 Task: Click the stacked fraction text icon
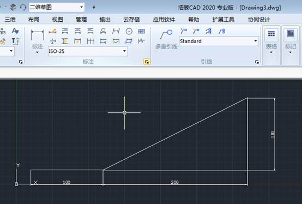pyautogui.click(x=3, y=31)
